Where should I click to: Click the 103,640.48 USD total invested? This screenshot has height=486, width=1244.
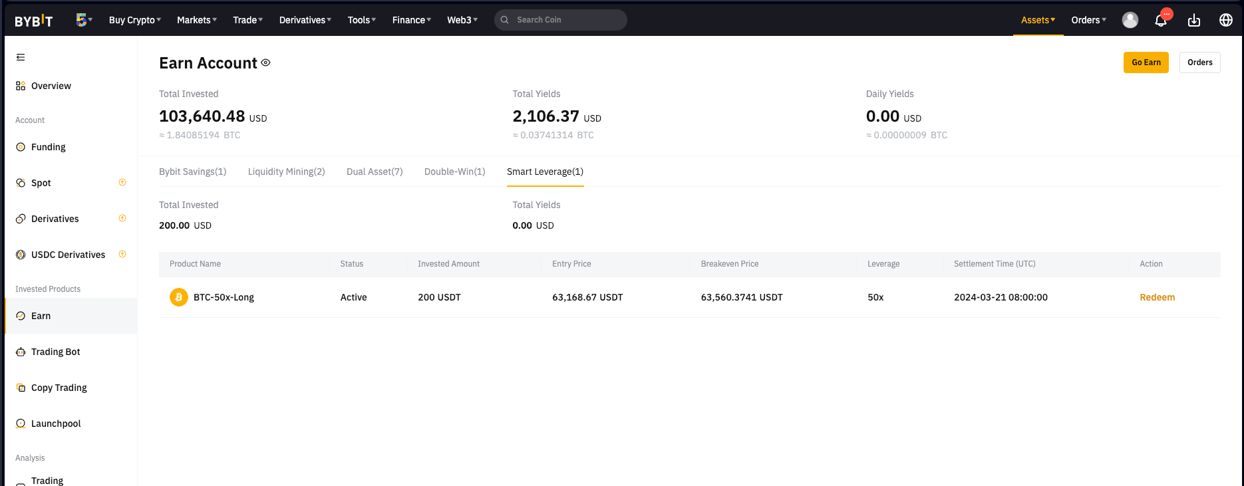[213, 116]
